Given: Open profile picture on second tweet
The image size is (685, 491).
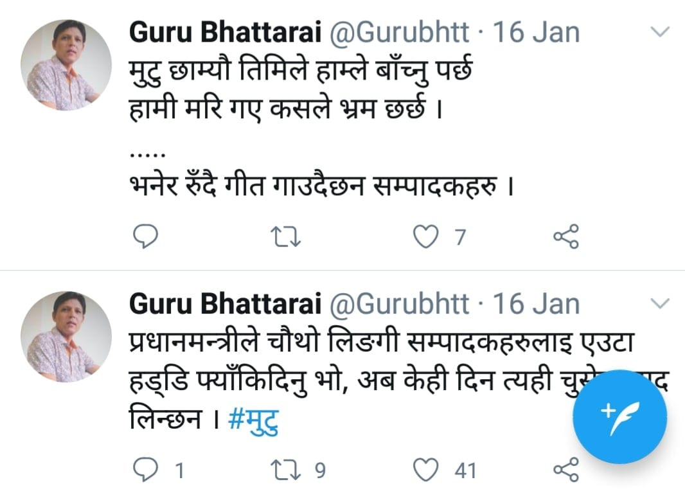Looking at the screenshot, I should pyautogui.click(x=66, y=337).
